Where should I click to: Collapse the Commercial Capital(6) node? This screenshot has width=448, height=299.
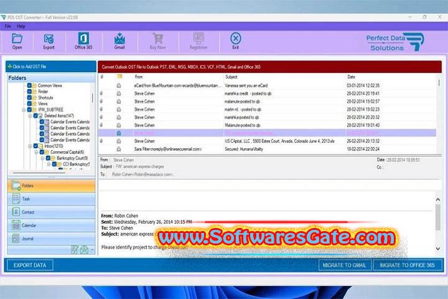coord(36,152)
